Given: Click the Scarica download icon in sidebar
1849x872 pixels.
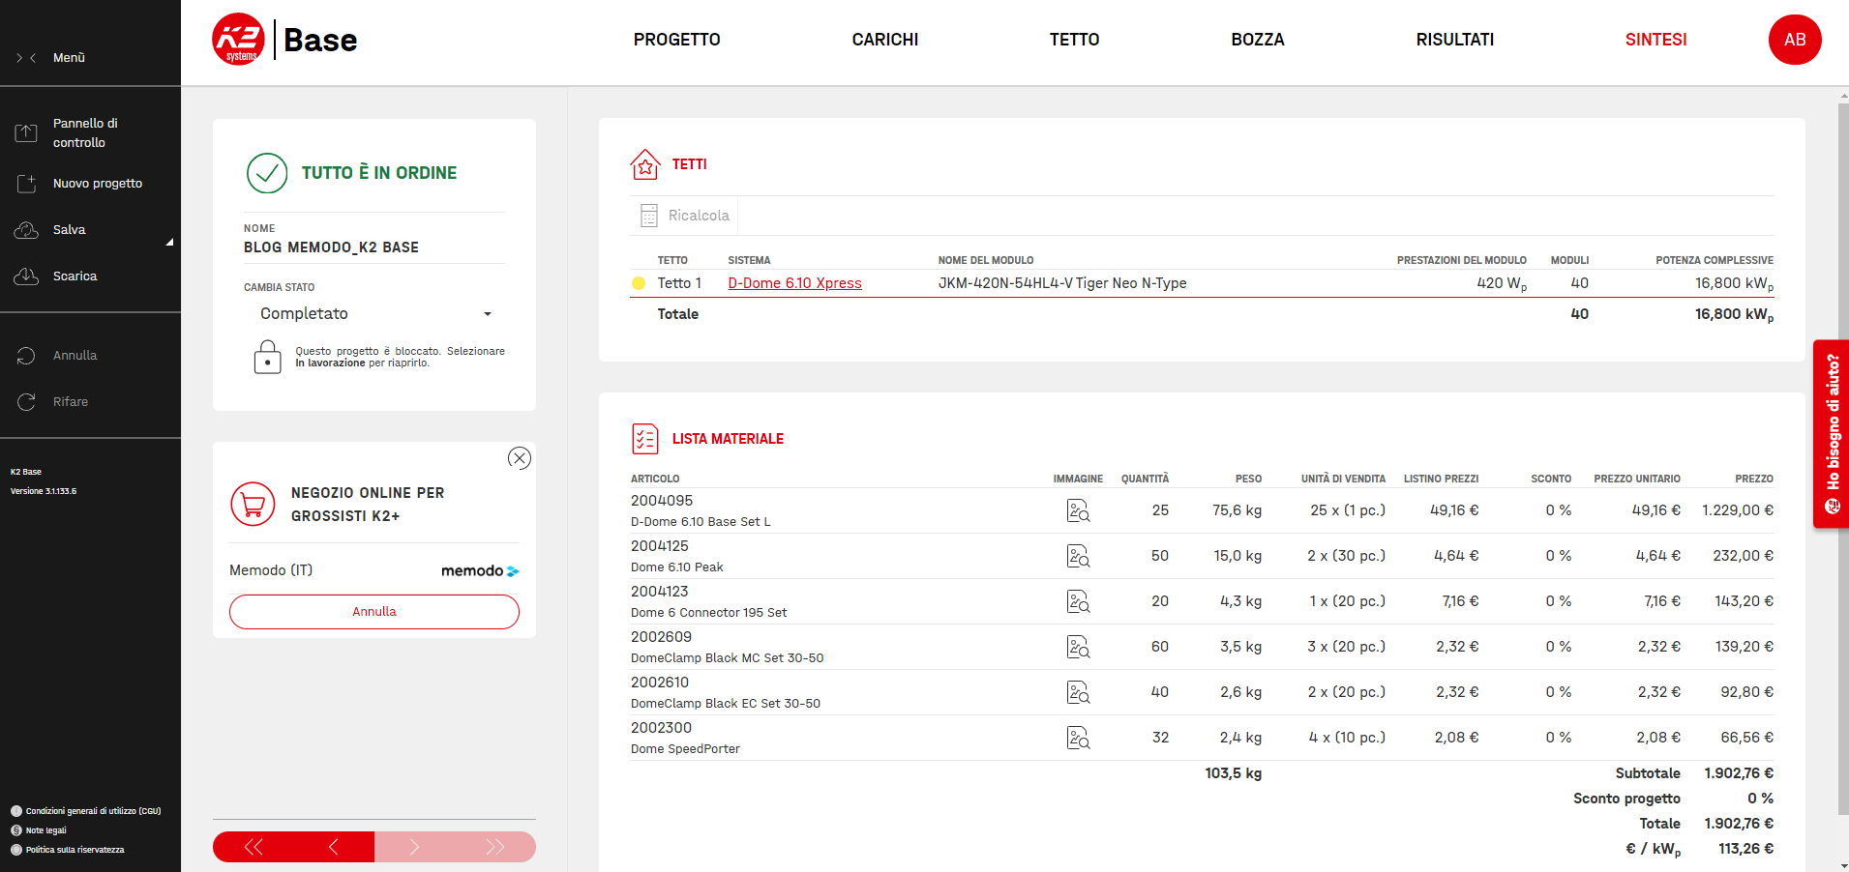Looking at the screenshot, I should coord(26,276).
